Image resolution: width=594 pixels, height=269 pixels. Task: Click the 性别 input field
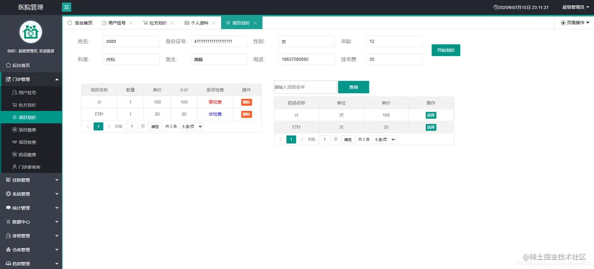coord(306,41)
